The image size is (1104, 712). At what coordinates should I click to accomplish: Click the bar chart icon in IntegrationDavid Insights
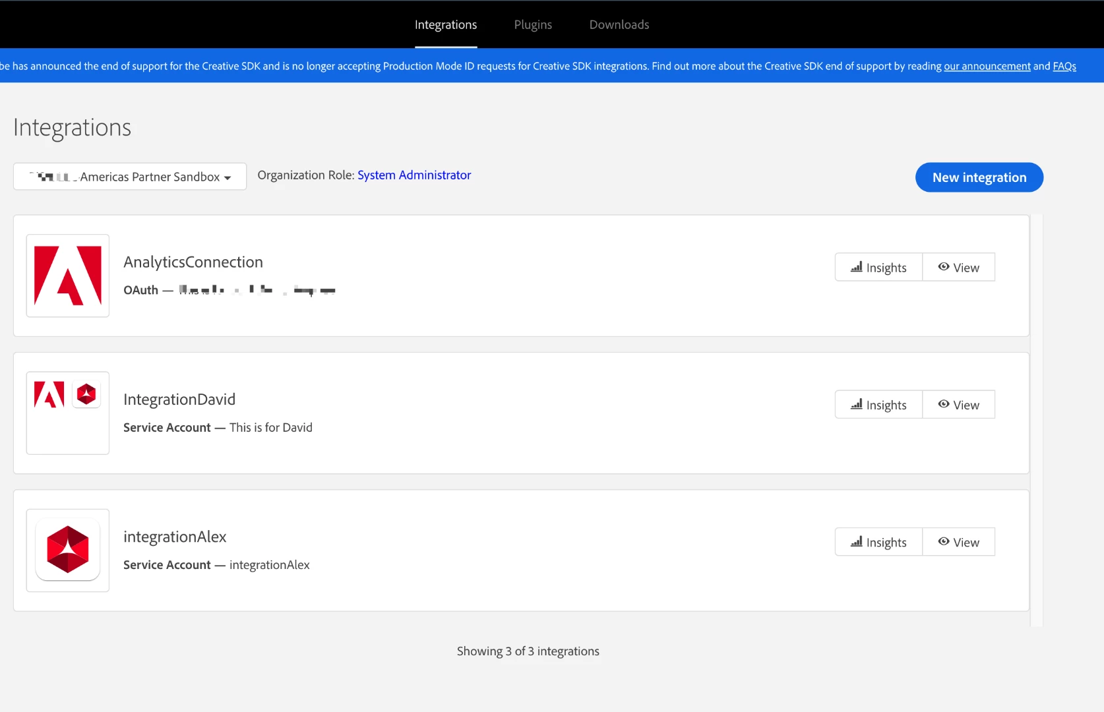[x=856, y=404]
